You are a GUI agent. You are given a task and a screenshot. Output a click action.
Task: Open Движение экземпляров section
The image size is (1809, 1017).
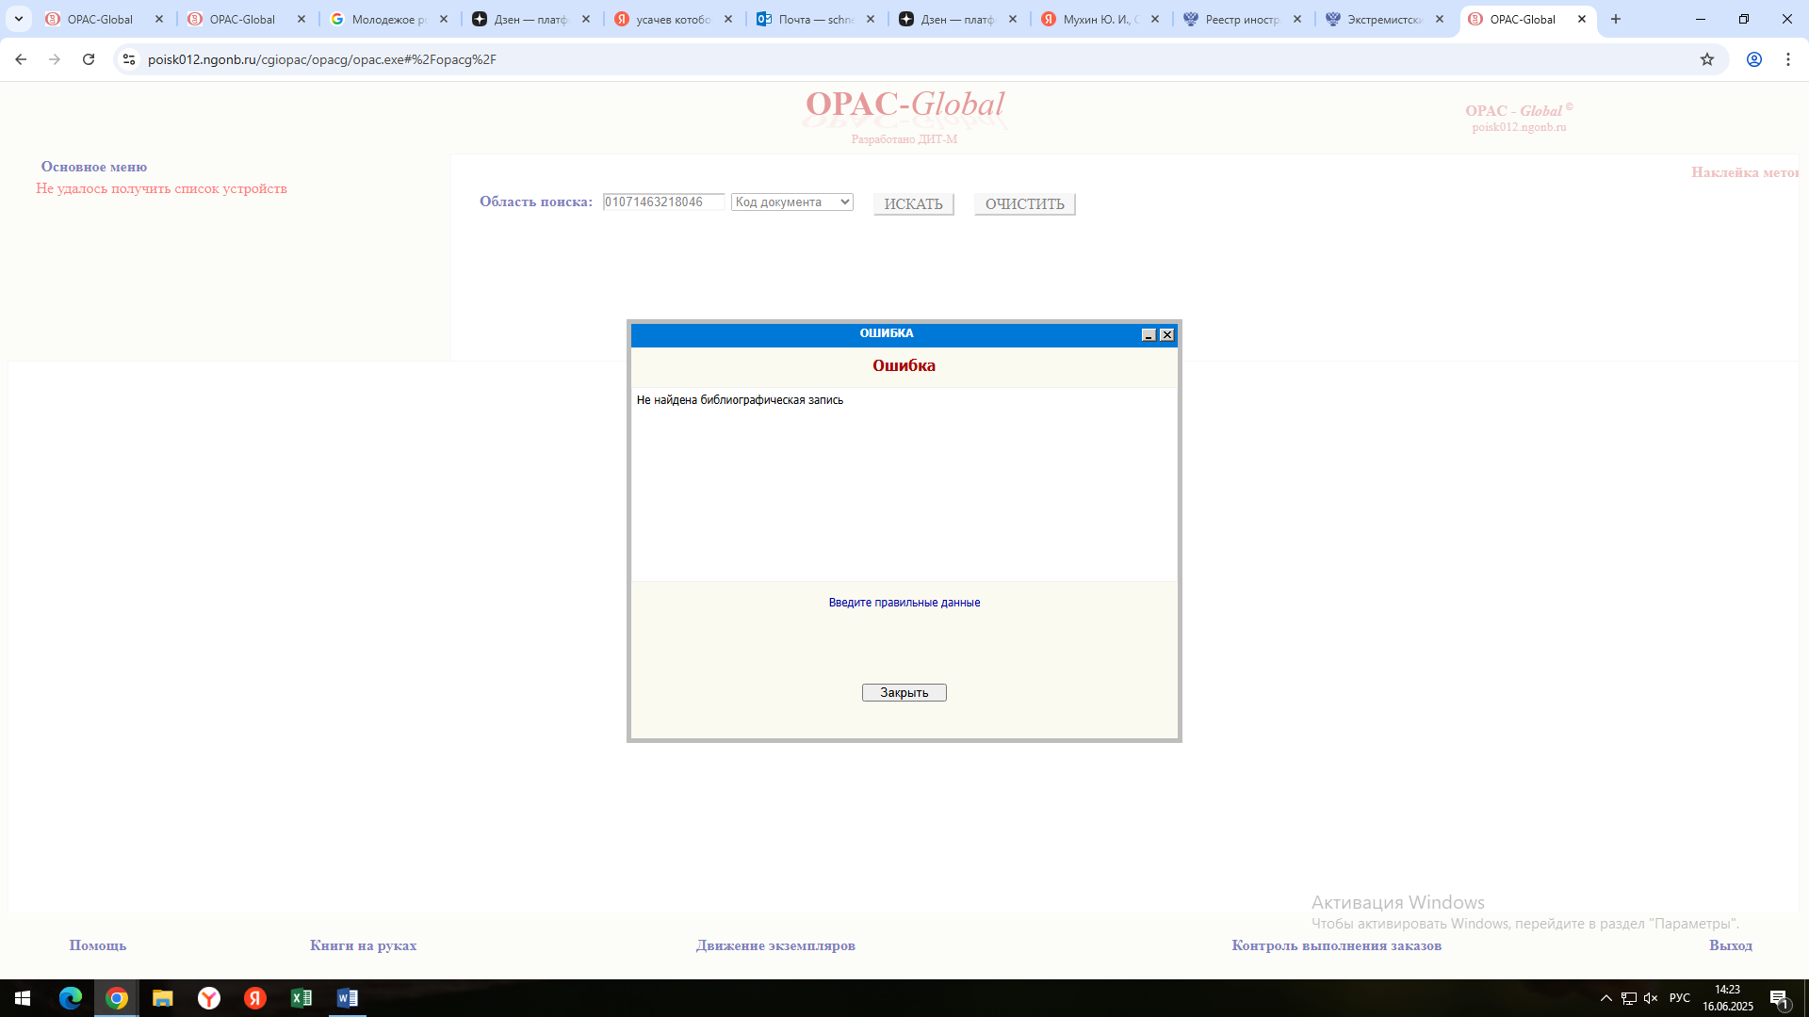pos(775,945)
